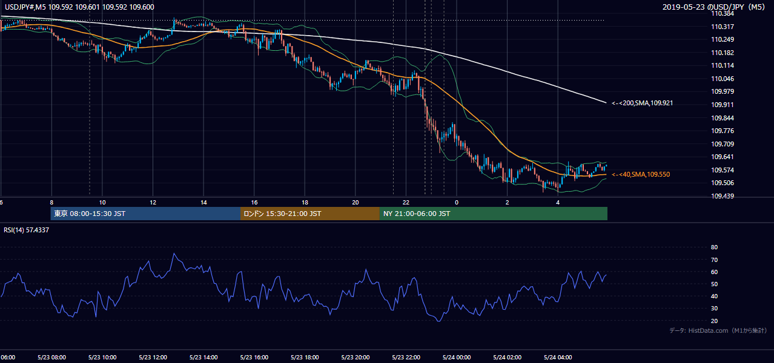The height and width of the screenshot is (363, 774).
Task: Click price scale value 109.709
Action: [x=723, y=144]
